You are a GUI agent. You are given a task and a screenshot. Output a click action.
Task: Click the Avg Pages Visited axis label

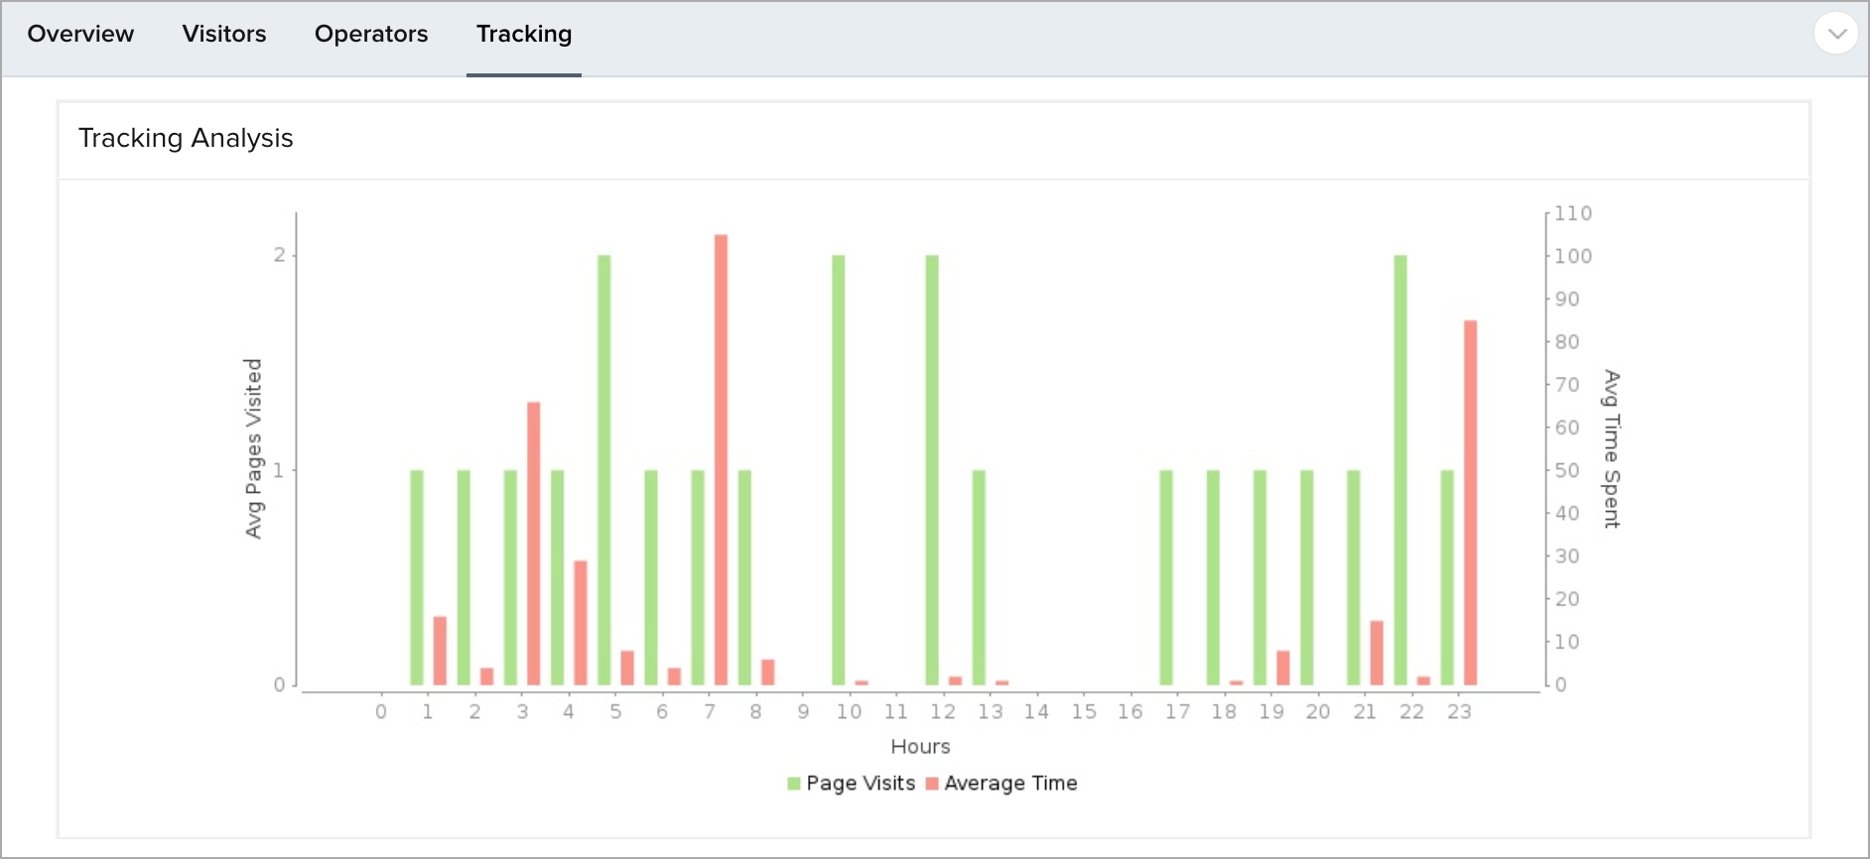pyautogui.click(x=253, y=448)
